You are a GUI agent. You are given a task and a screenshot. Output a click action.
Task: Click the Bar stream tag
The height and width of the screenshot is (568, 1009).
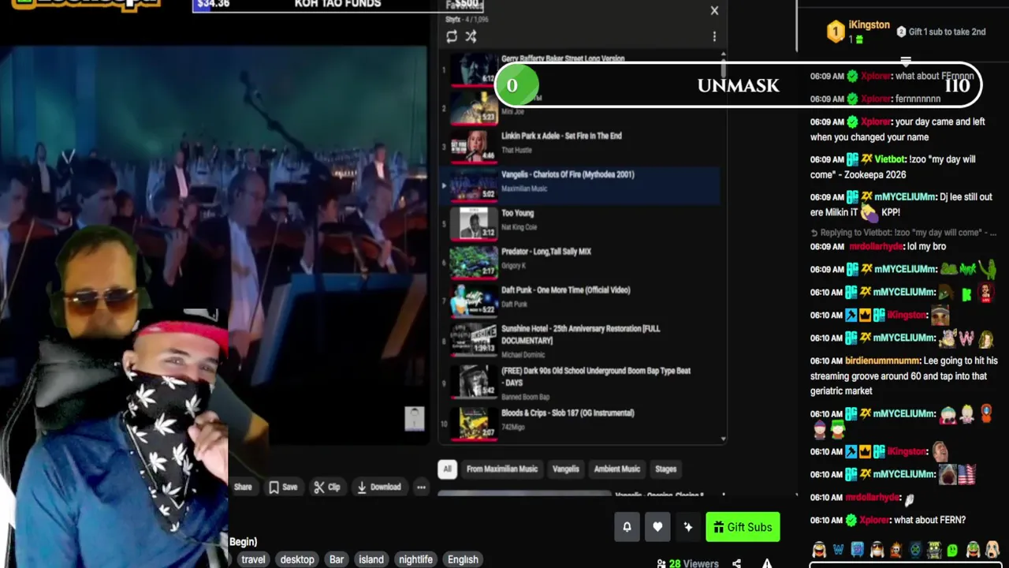point(337,559)
